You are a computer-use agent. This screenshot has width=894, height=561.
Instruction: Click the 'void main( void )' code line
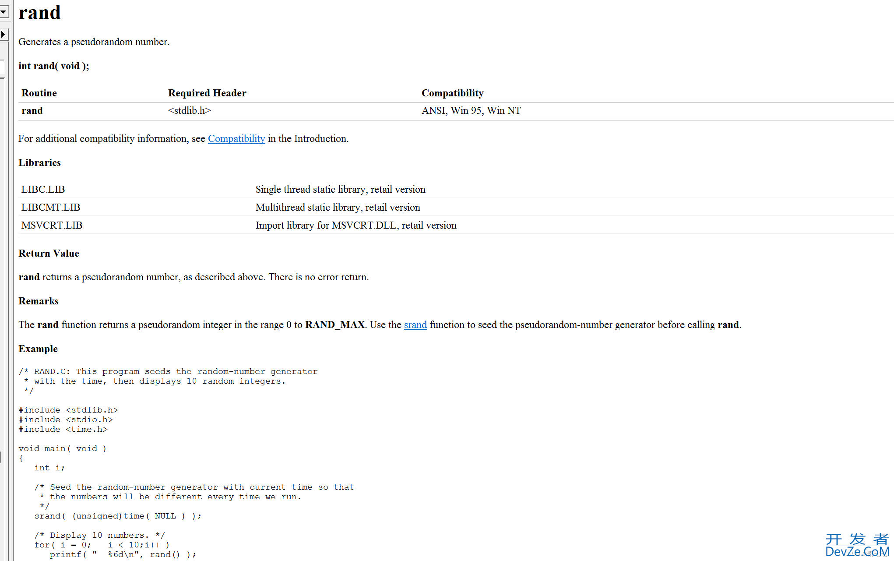(62, 449)
